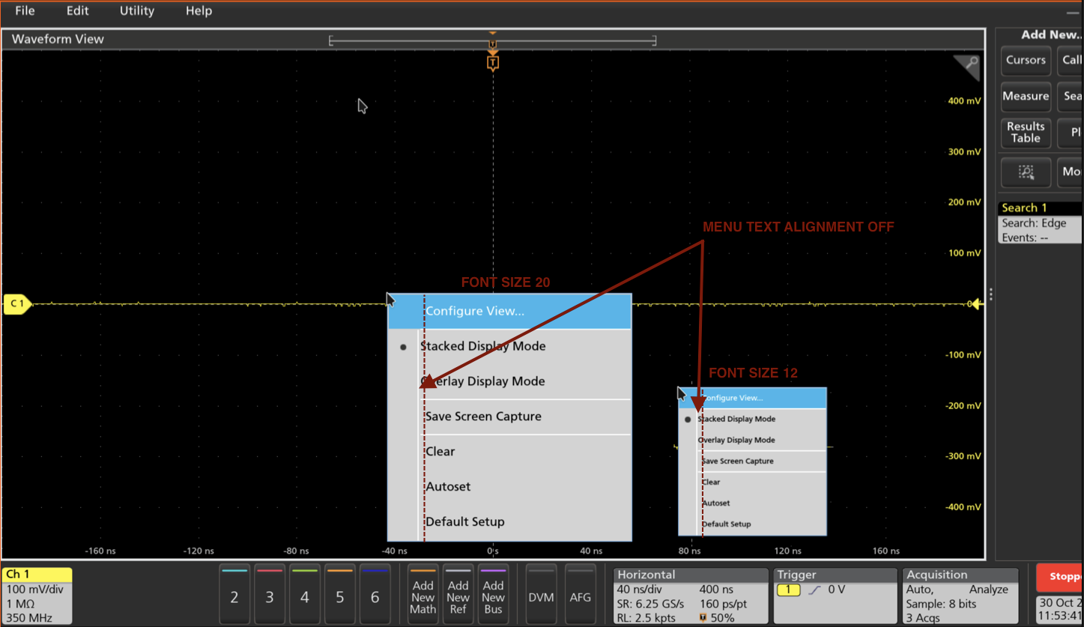
Task: Click the yellow trigger level arrow
Action: point(975,304)
